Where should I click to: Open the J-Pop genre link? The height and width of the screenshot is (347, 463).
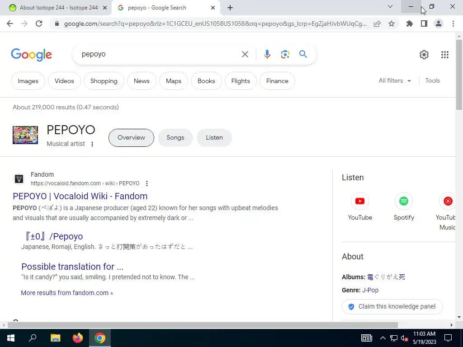[x=370, y=291]
